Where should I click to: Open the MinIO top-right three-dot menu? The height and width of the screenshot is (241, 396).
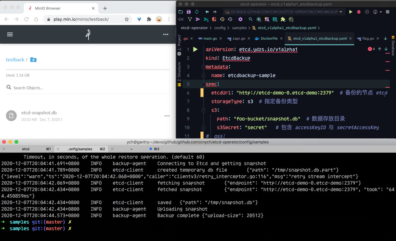[166, 34]
